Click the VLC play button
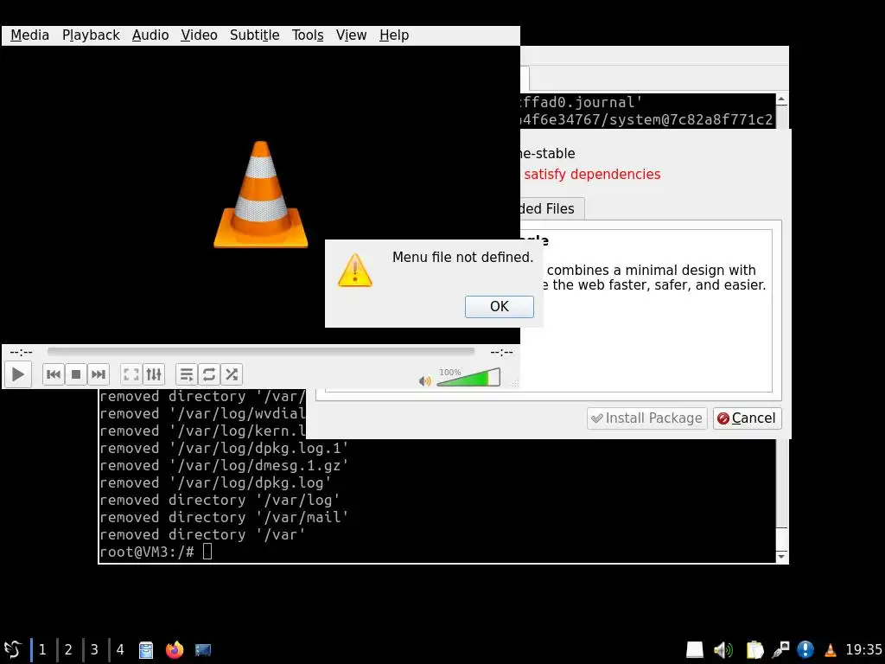The image size is (885, 664). (17, 374)
